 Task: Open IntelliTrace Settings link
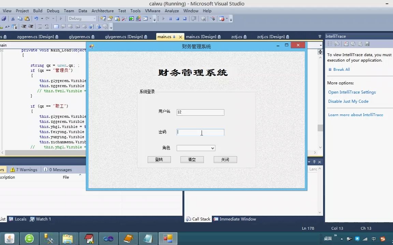352,92
